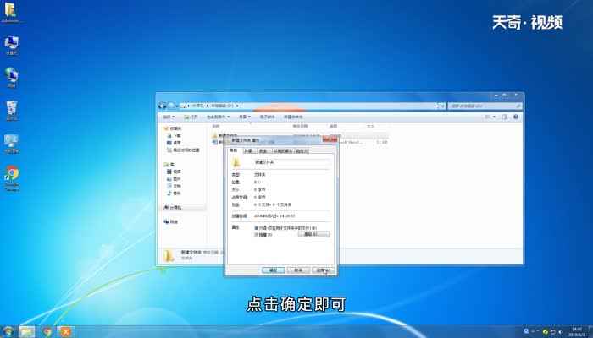Sort by 大小 Size column header

point(371,127)
